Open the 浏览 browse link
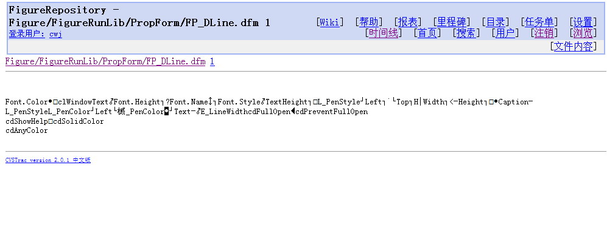The height and width of the screenshot is (233, 607). click(x=583, y=33)
